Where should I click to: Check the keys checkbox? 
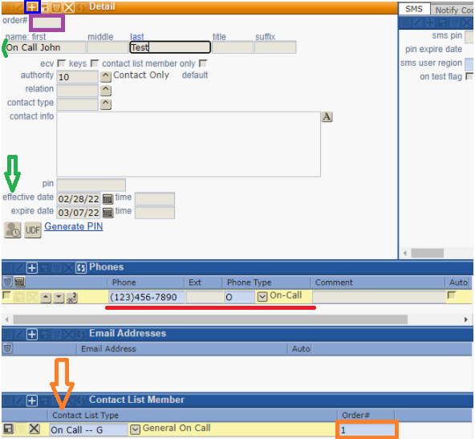[95, 63]
